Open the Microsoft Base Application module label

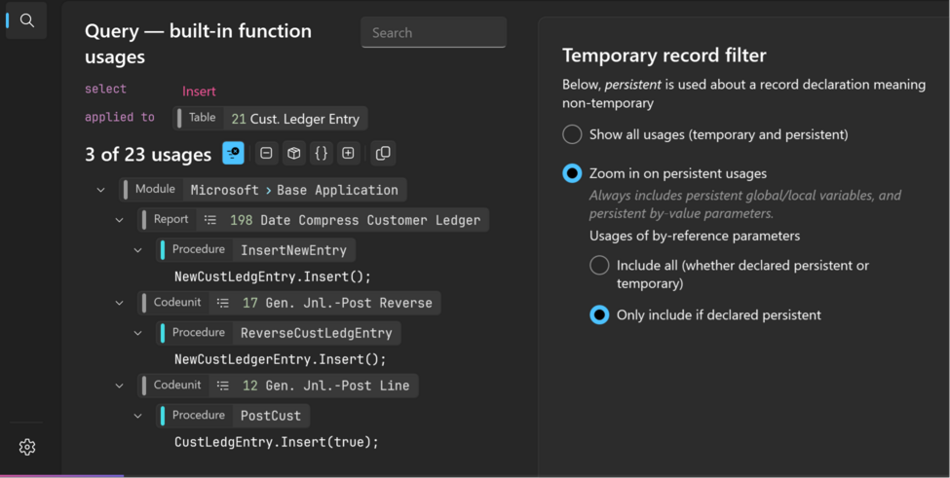(x=263, y=190)
